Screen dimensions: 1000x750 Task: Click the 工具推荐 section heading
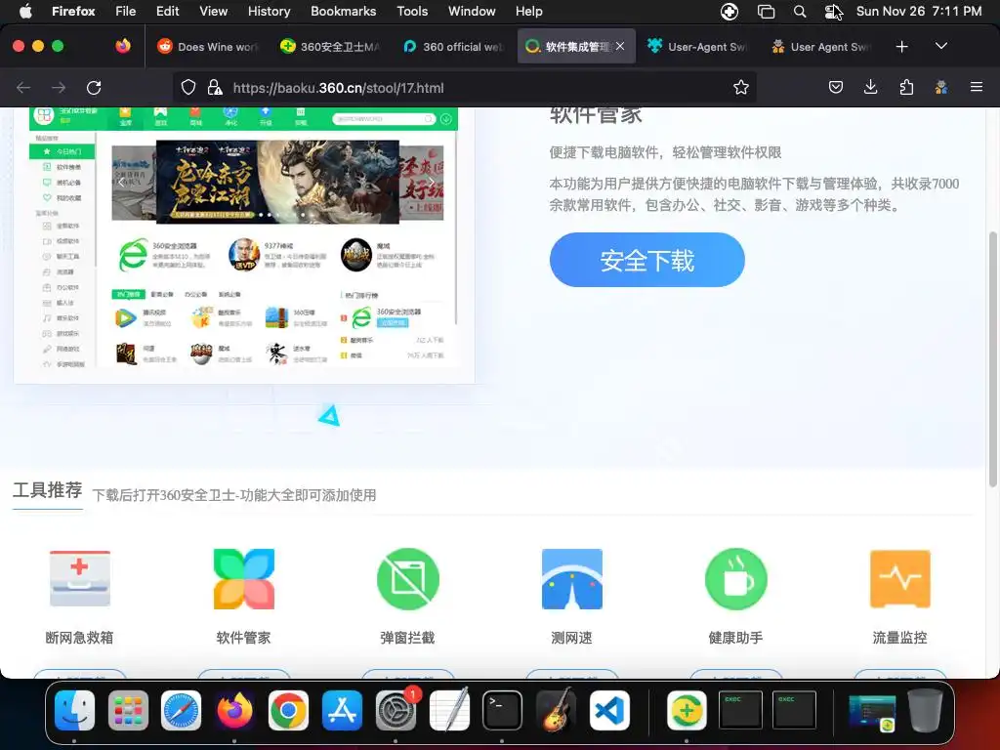click(48, 490)
